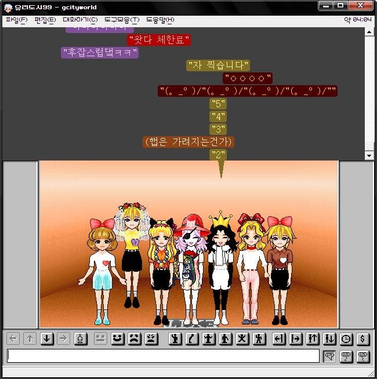Screen dimensions: 377x379
Task: Choose the angry face expression icon
Action: [x=151, y=338]
